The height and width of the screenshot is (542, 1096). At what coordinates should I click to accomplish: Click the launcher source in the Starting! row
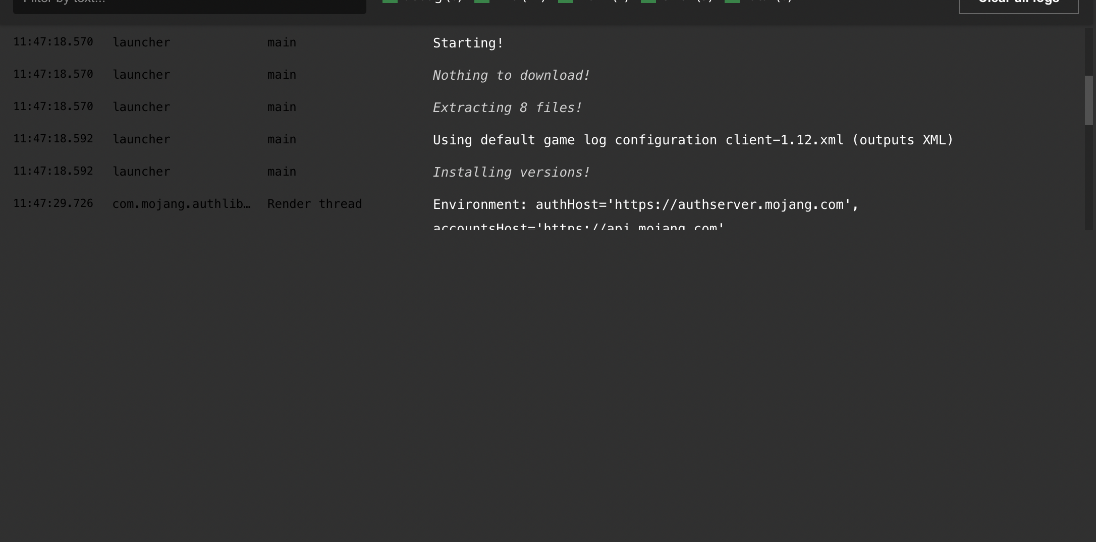pyautogui.click(x=141, y=42)
